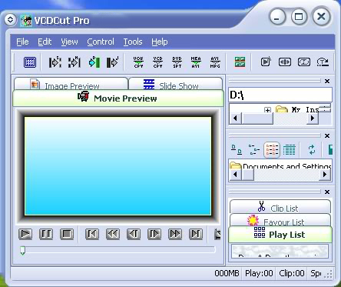Open the Tools menu
Viewport: 341px width, 287px height.
133,42
